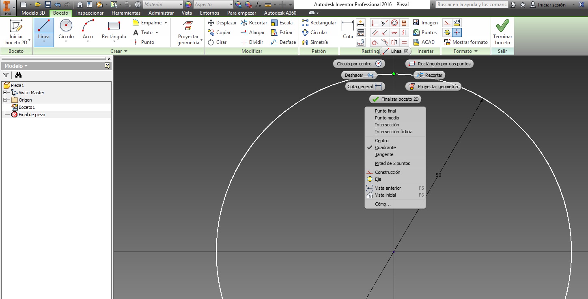Select the Arco tool

point(88,32)
